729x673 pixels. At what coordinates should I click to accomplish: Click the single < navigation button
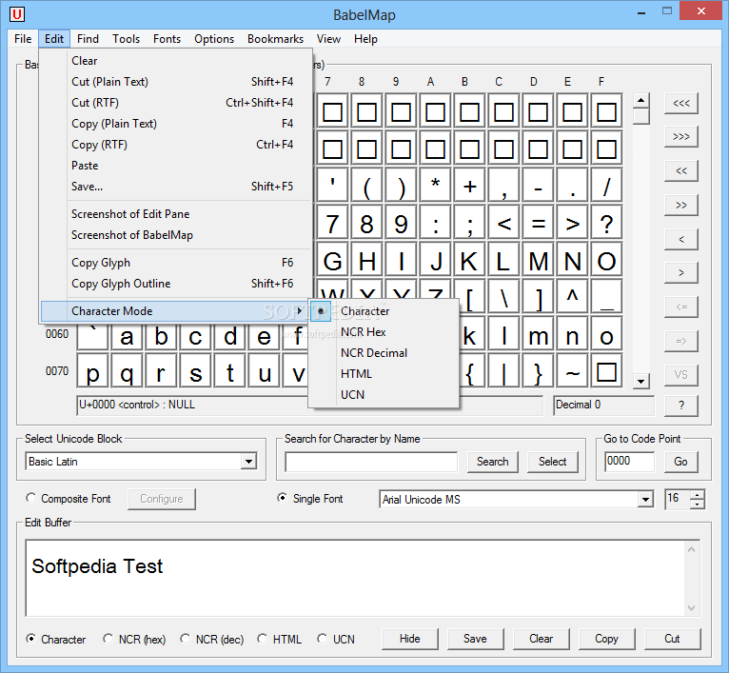click(x=681, y=239)
